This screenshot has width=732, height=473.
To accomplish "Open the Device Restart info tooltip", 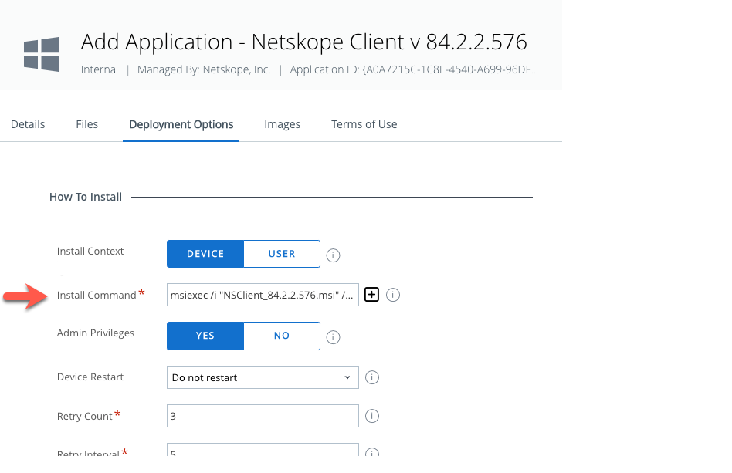I will pyautogui.click(x=371, y=377).
